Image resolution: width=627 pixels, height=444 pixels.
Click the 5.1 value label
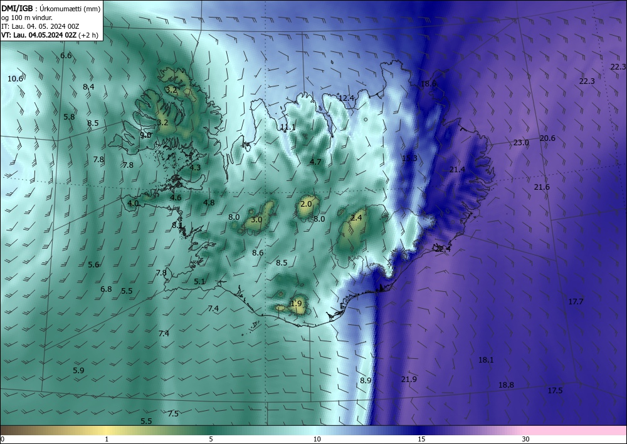pyautogui.click(x=199, y=282)
